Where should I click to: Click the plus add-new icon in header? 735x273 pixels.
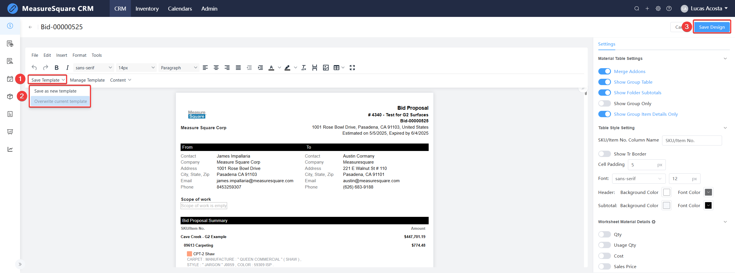click(647, 9)
